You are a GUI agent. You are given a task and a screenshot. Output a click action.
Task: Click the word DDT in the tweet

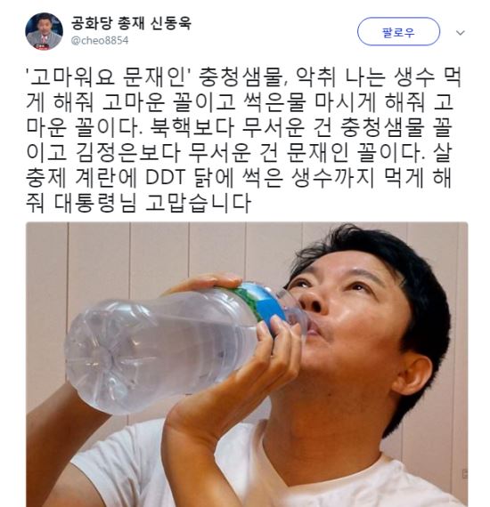pyautogui.click(x=166, y=179)
